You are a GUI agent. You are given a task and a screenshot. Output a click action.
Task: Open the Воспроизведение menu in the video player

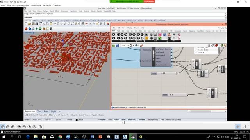point(21,5)
